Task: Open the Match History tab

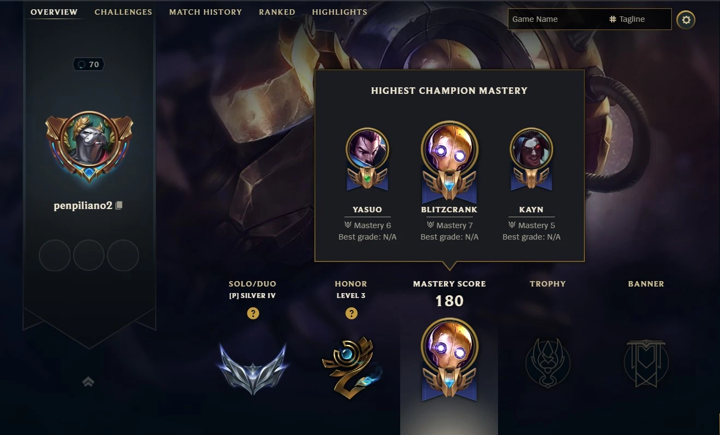Action: (206, 11)
